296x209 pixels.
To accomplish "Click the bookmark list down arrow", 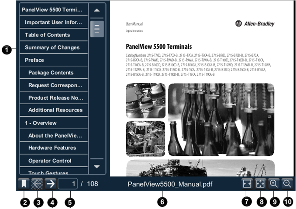I will 97,166.
